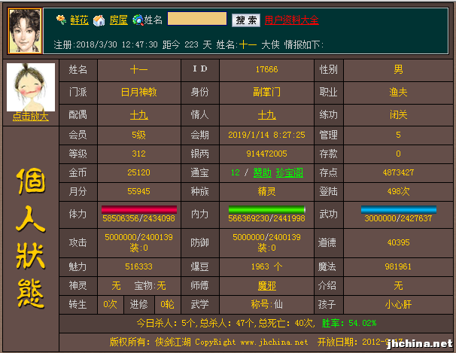Click the gender value 男
456x353 pixels.
pos(398,69)
